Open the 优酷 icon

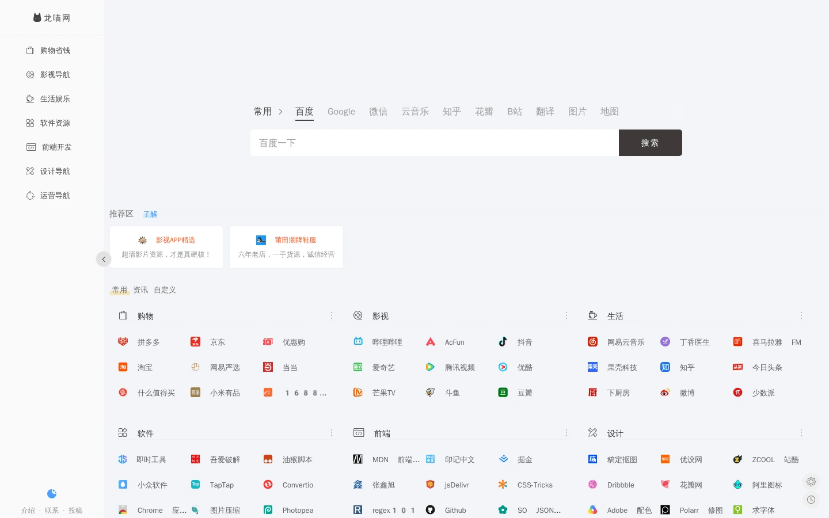(x=503, y=367)
